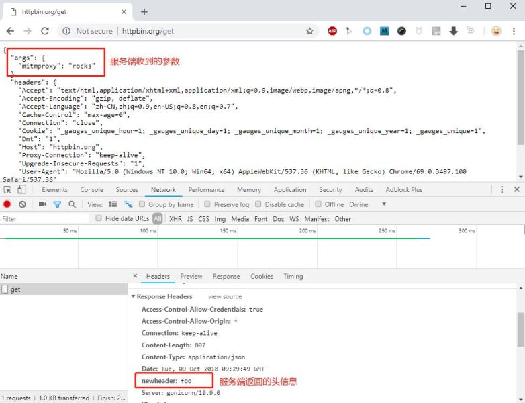This screenshot has height=403, width=525.
Task: Clear the network log
Action: [x=22, y=204]
